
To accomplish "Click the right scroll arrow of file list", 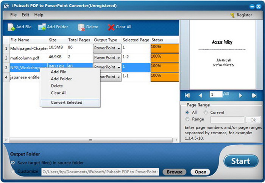I will (176, 140).
